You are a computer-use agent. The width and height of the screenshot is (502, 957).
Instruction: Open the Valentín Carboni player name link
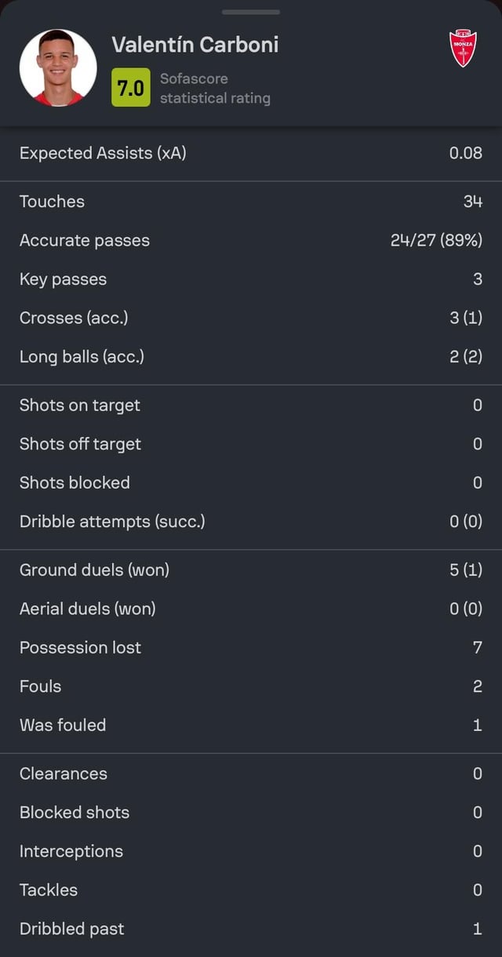coord(195,45)
